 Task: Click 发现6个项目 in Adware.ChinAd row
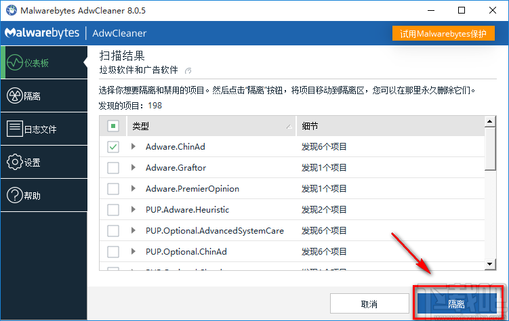(x=324, y=147)
